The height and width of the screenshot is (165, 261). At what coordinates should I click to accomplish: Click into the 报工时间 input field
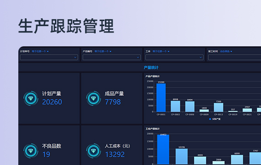point(234,57)
